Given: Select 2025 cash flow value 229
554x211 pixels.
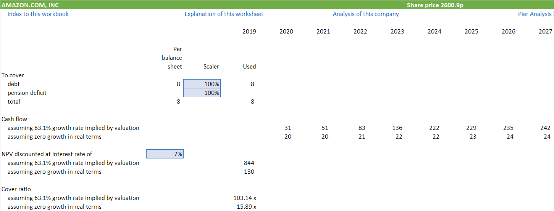Looking at the screenshot, I should [x=471, y=128].
